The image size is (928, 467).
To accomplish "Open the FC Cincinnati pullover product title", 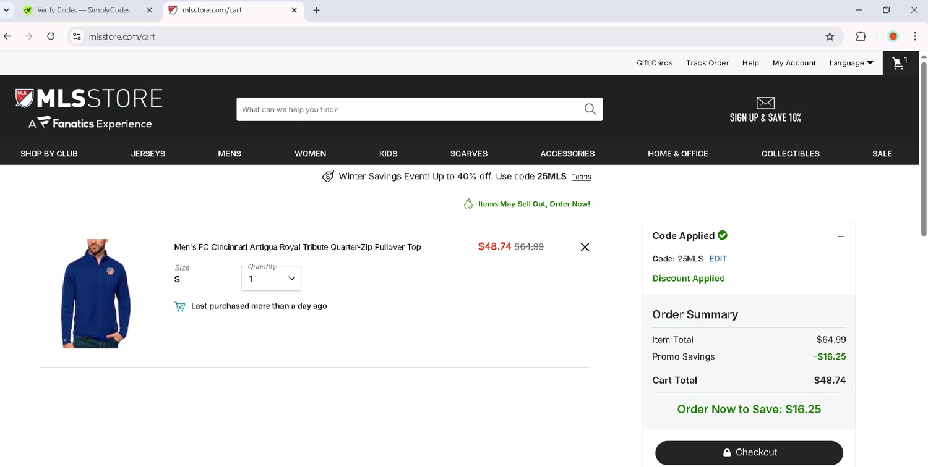I will (x=298, y=247).
